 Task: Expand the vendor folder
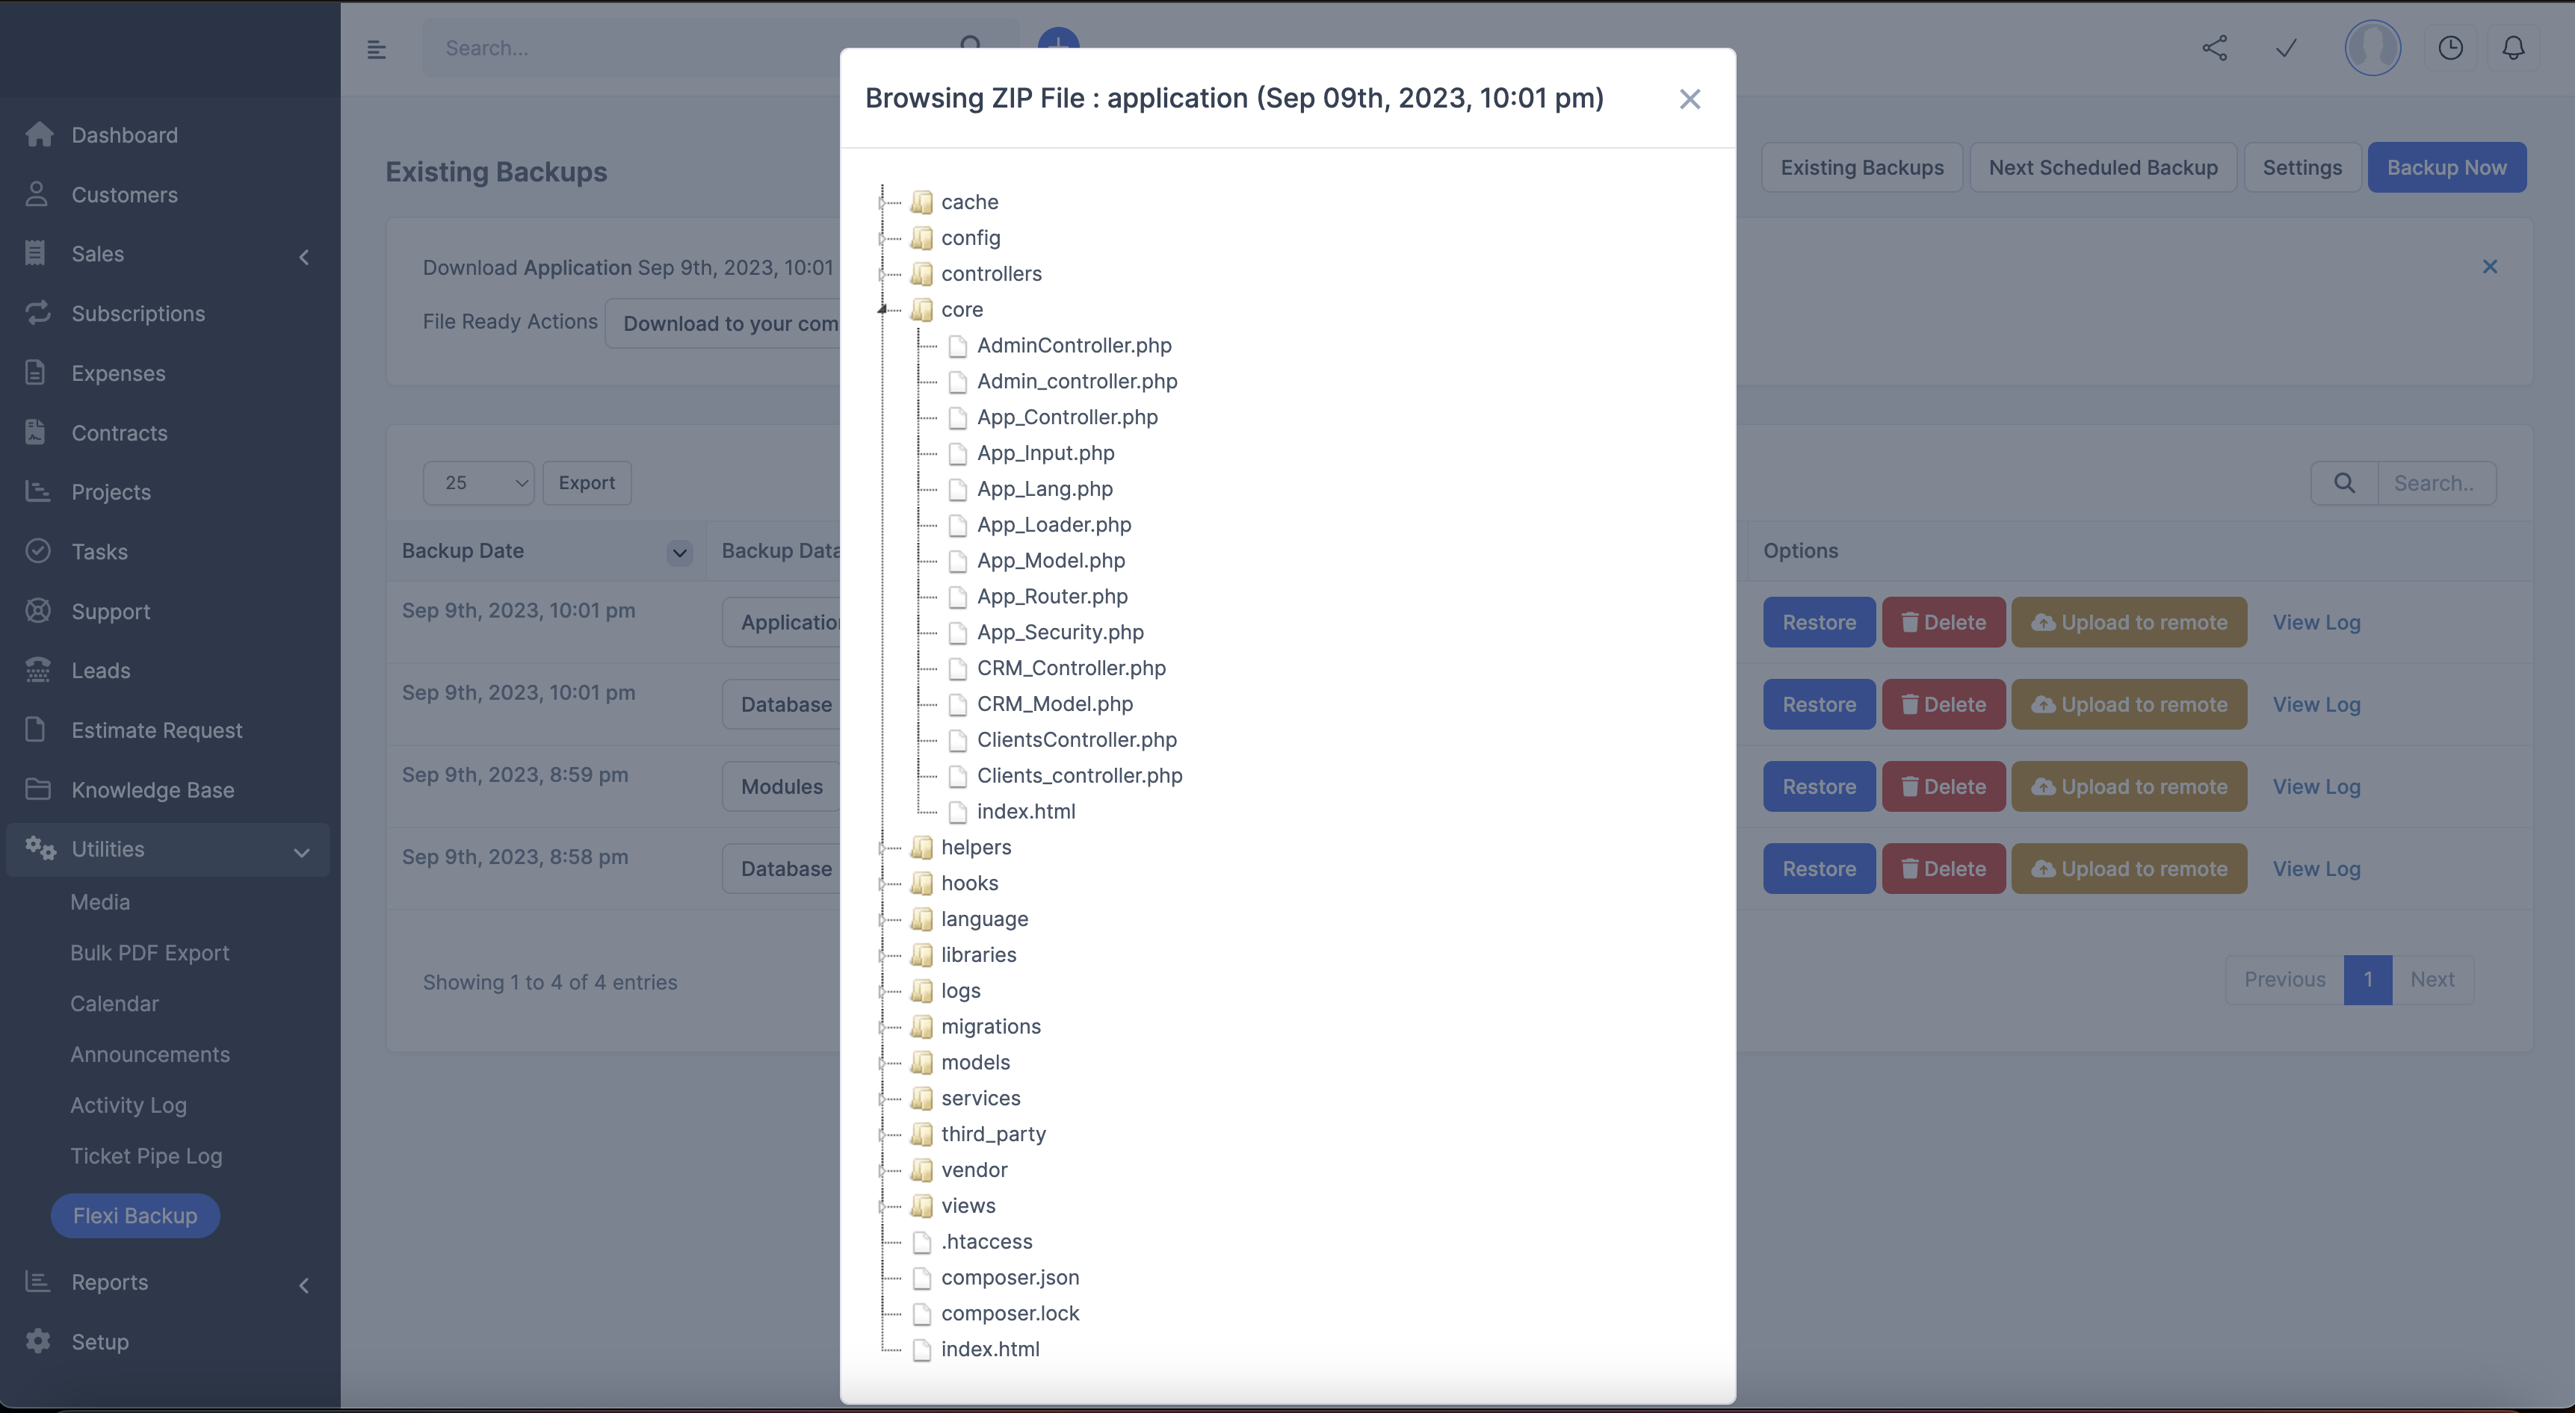pos(884,1170)
